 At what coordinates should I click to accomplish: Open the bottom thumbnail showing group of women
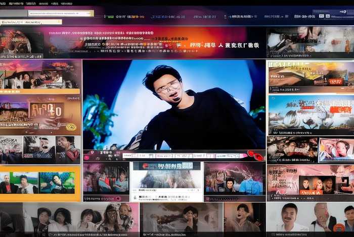tap(69, 219)
